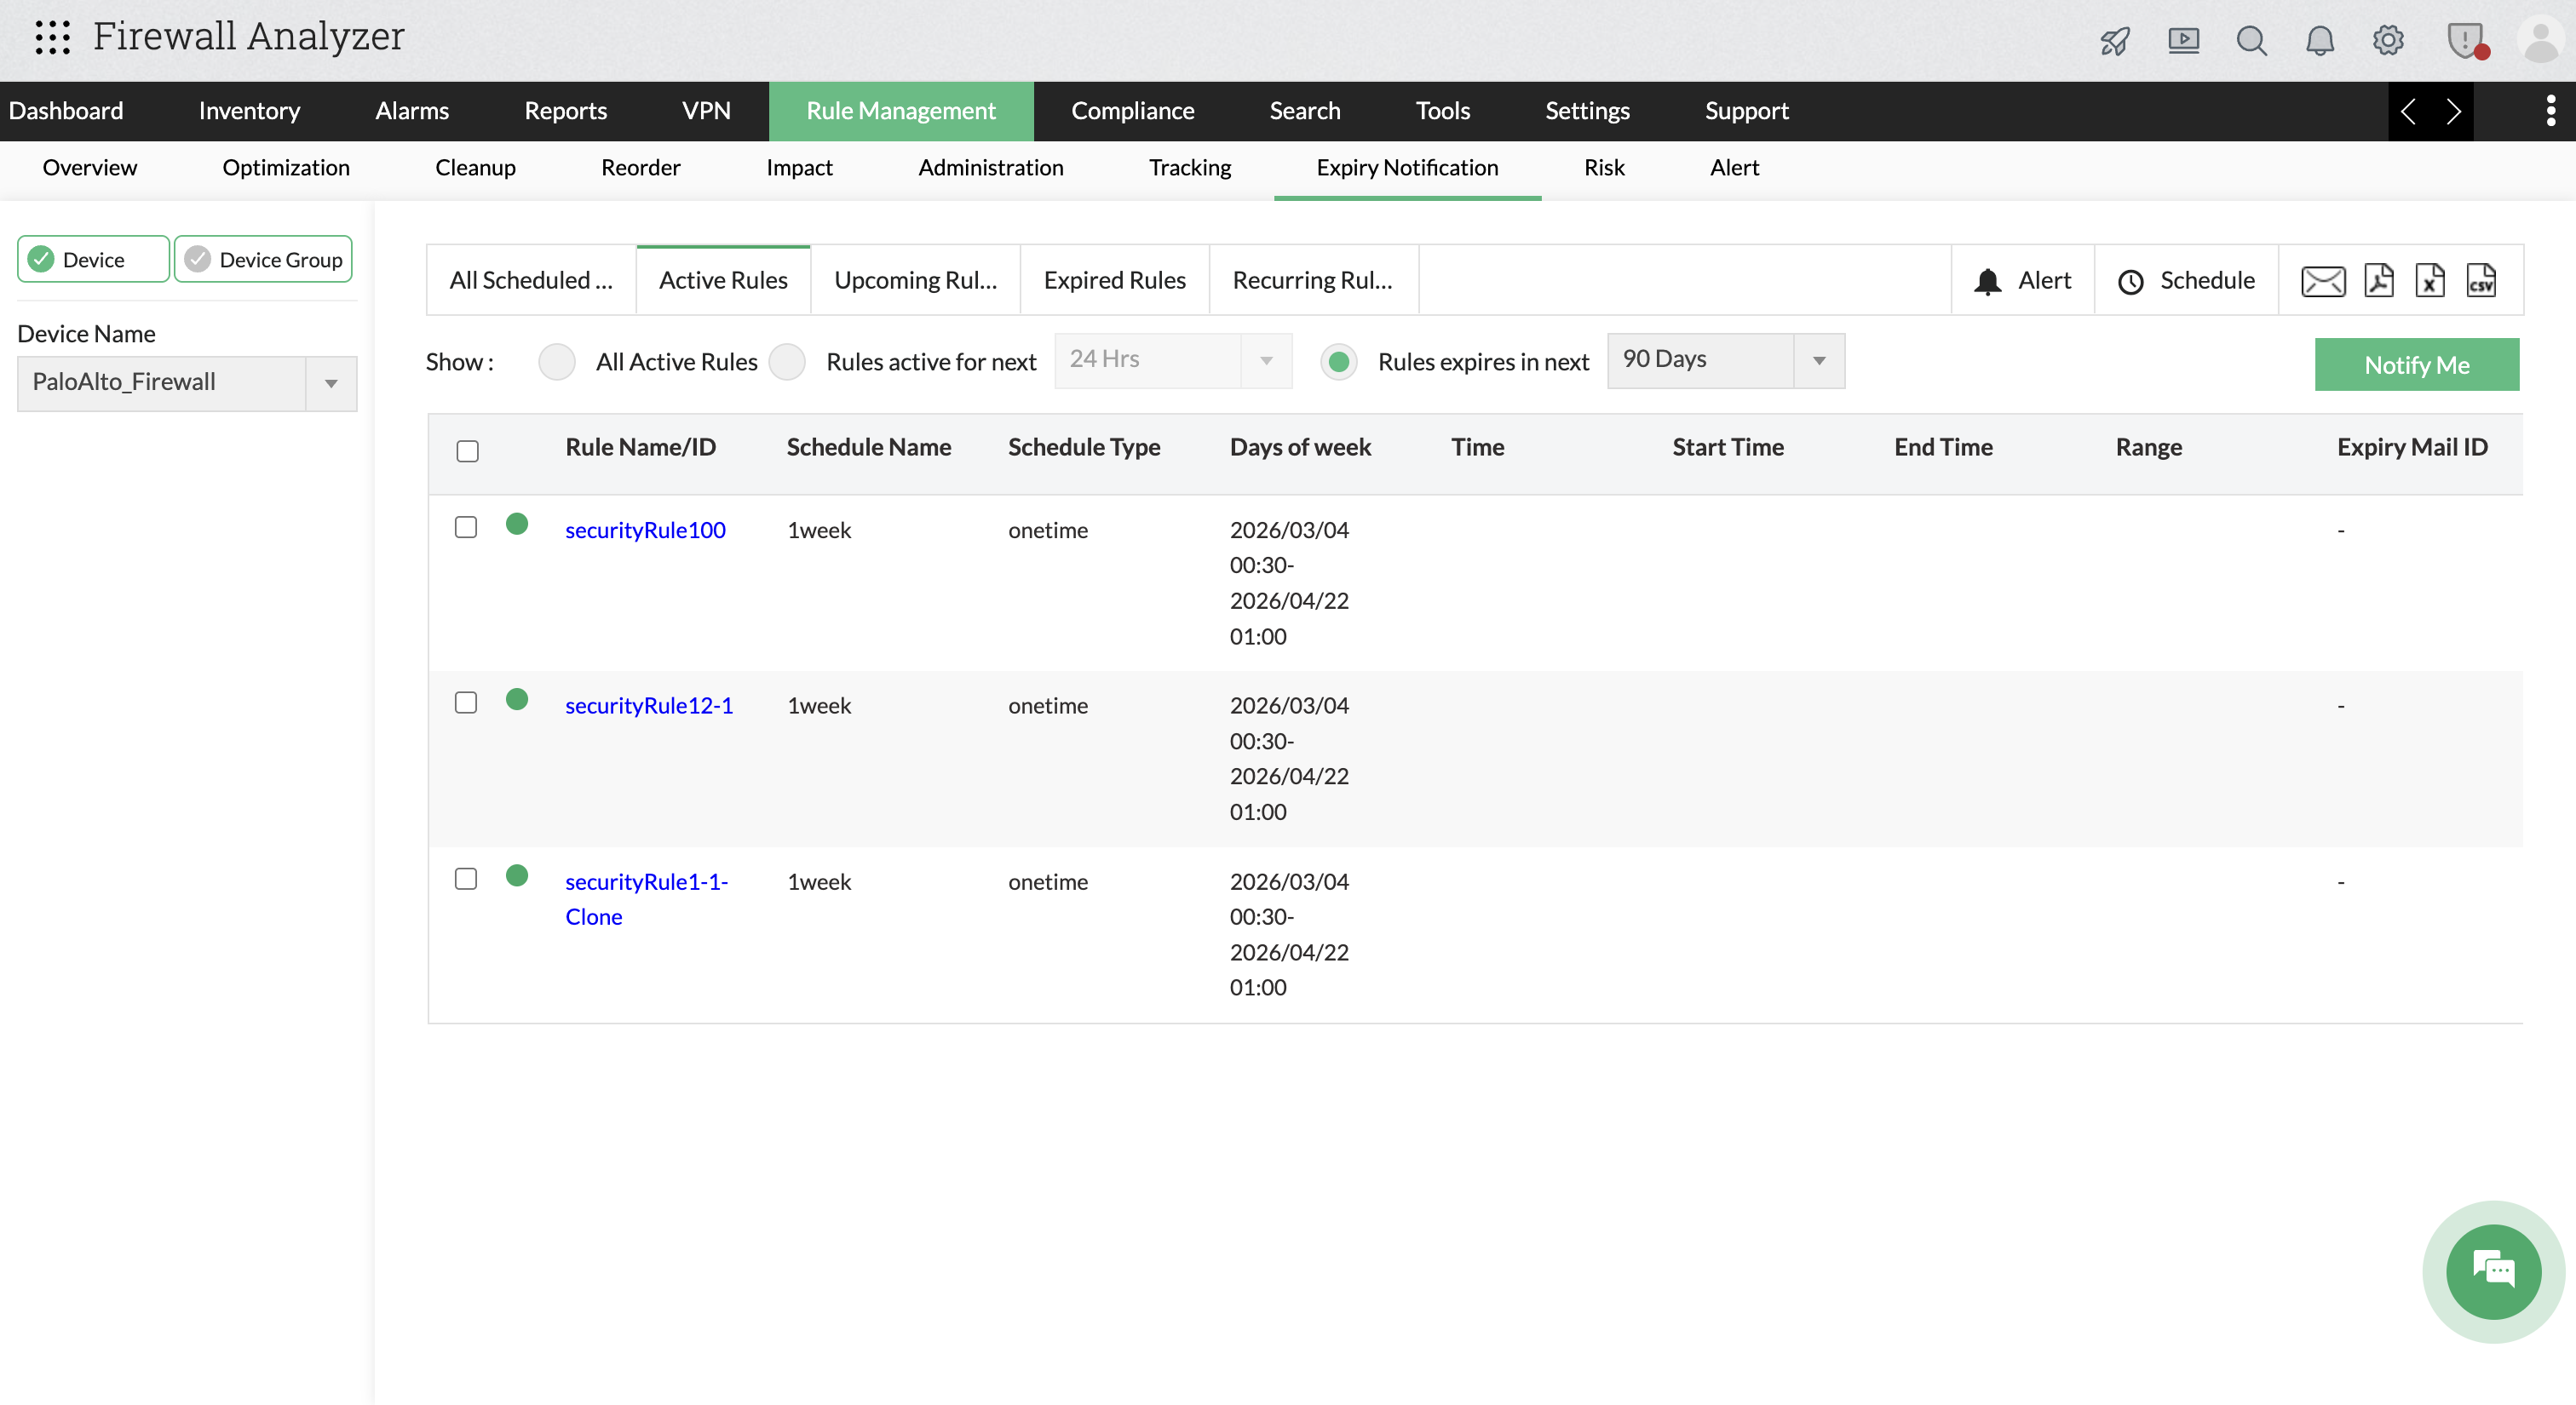Check the securityRule1-1-Clone row checkbox
Image resolution: width=2576 pixels, height=1405 pixels.
(x=466, y=879)
